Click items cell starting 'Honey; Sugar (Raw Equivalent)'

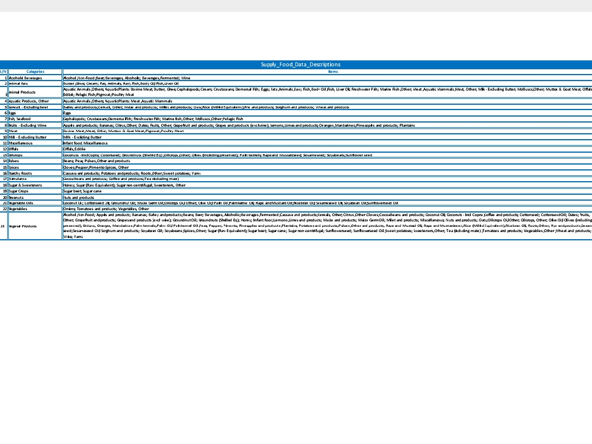[x=327, y=185]
